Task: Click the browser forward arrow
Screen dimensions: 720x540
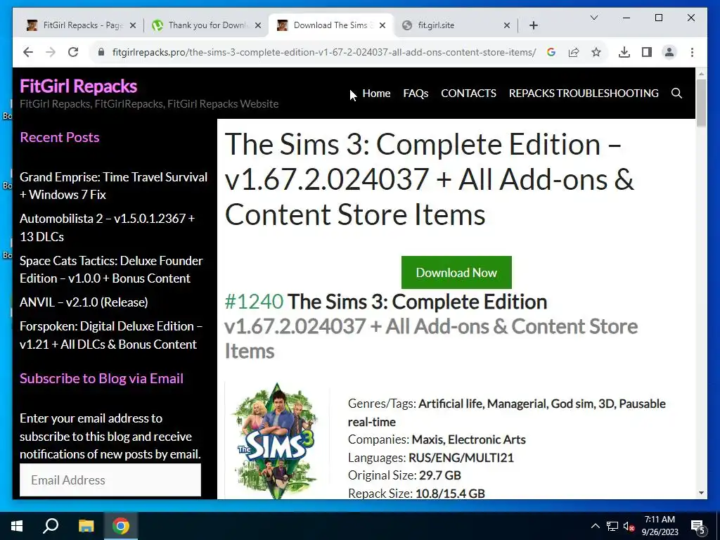Action: (x=51, y=52)
